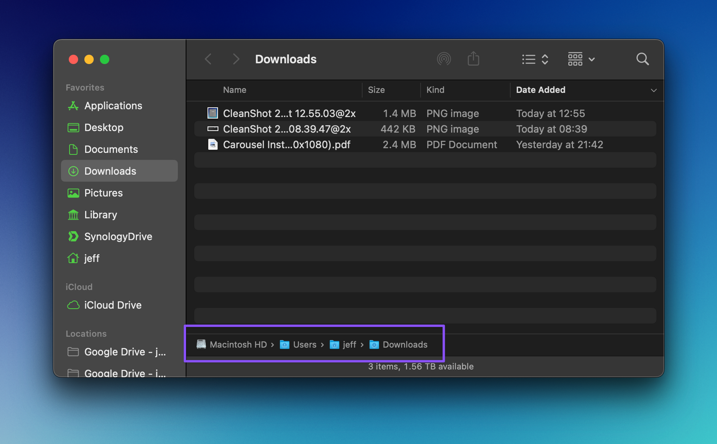The height and width of the screenshot is (444, 717).
Task: Sort files by Name column
Action: pyautogui.click(x=234, y=90)
